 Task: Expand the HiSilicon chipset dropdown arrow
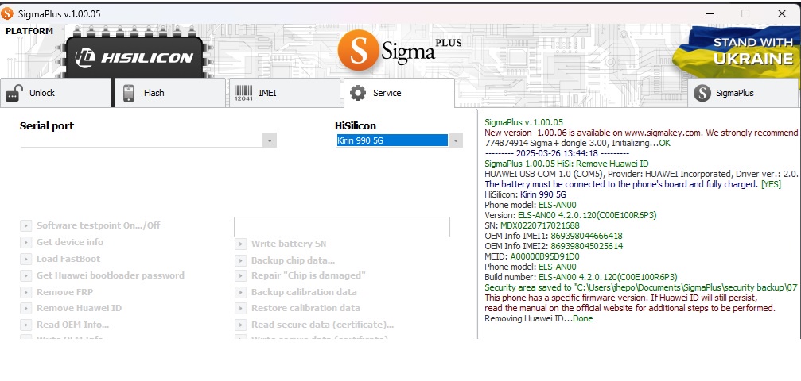click(x=456, y=140)
